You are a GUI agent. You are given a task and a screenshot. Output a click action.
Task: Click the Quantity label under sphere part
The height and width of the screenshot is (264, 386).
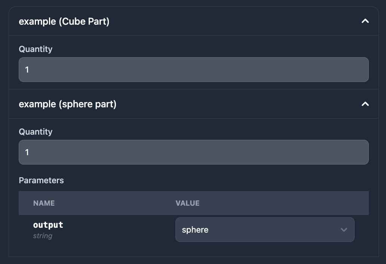(x=36, y=132)
